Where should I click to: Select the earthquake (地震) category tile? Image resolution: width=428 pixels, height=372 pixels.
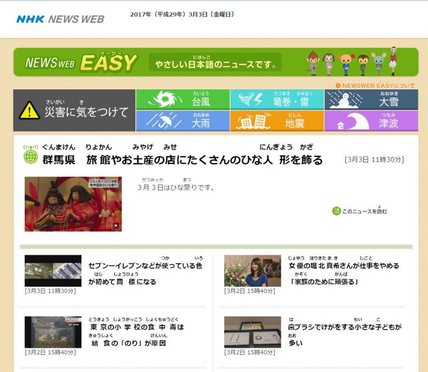(x=277, y=121)
